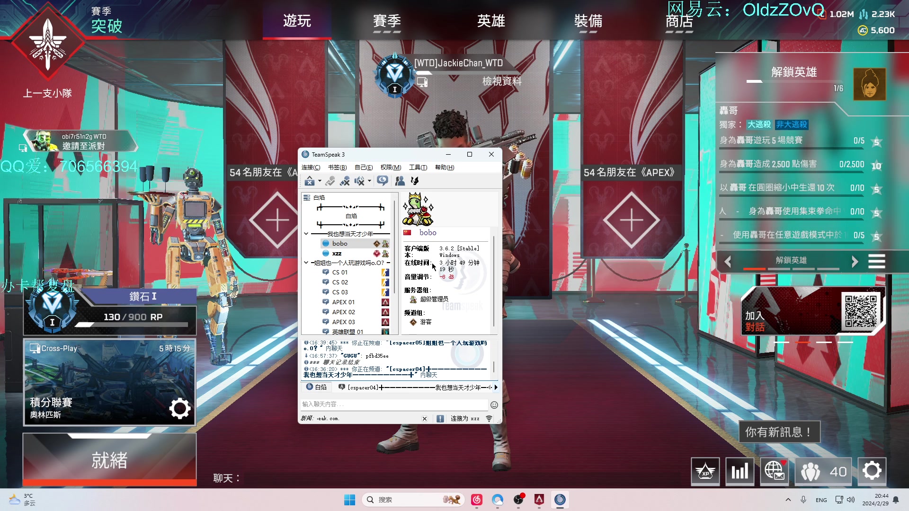Open the 自己(E) menu in TeamSpeak
The height and width of the screenshot is (511, 909).
[x=364, y=167]
